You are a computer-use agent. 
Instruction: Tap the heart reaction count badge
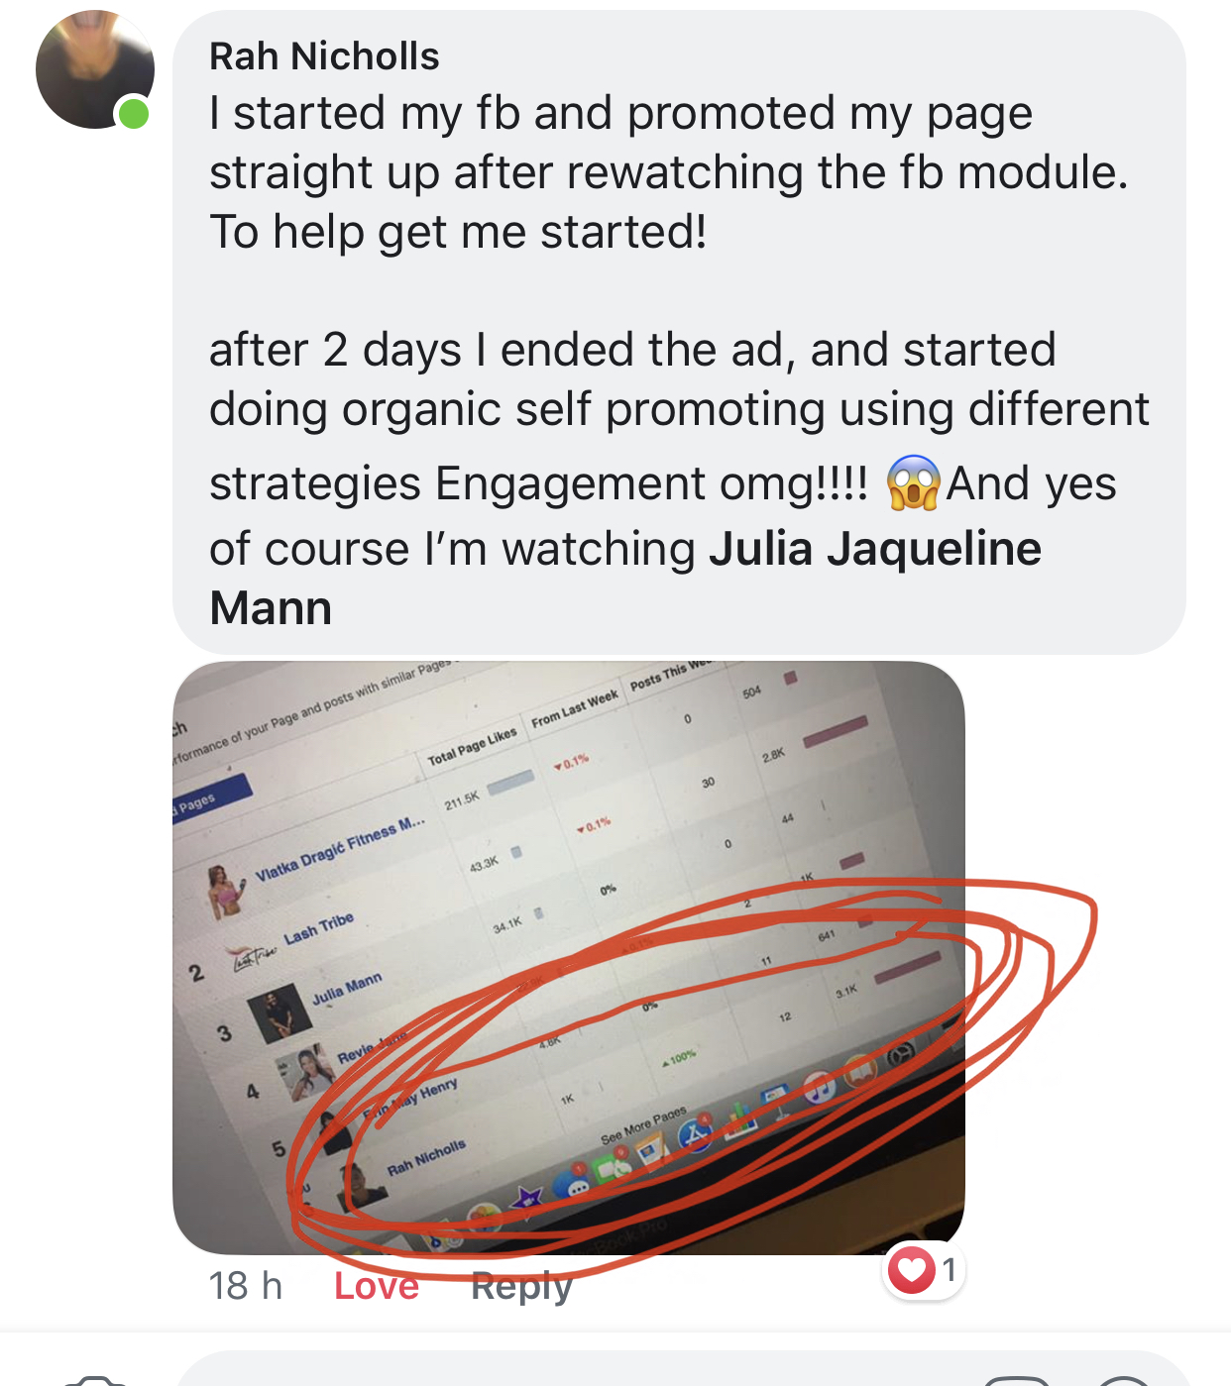[x=924, y=1269]
